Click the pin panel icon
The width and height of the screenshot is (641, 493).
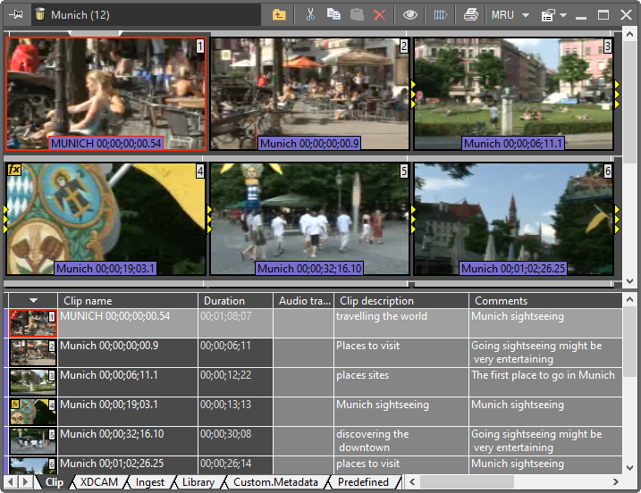coord(15,14)
